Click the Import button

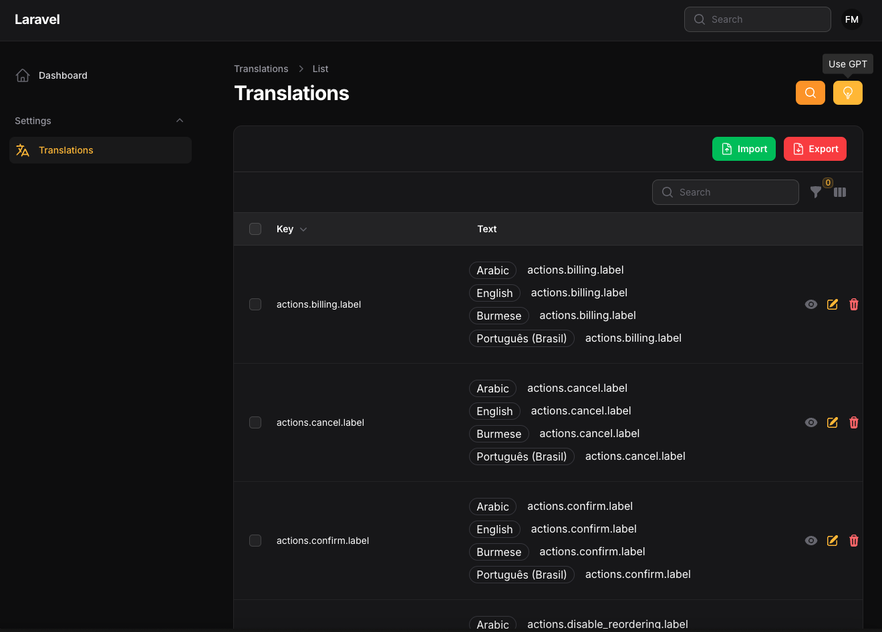tap(744, 149)
